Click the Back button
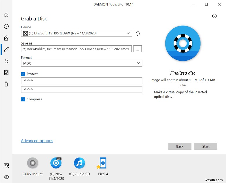The height and width of the screenshot is (183, 226). click(x=180, y=146)
